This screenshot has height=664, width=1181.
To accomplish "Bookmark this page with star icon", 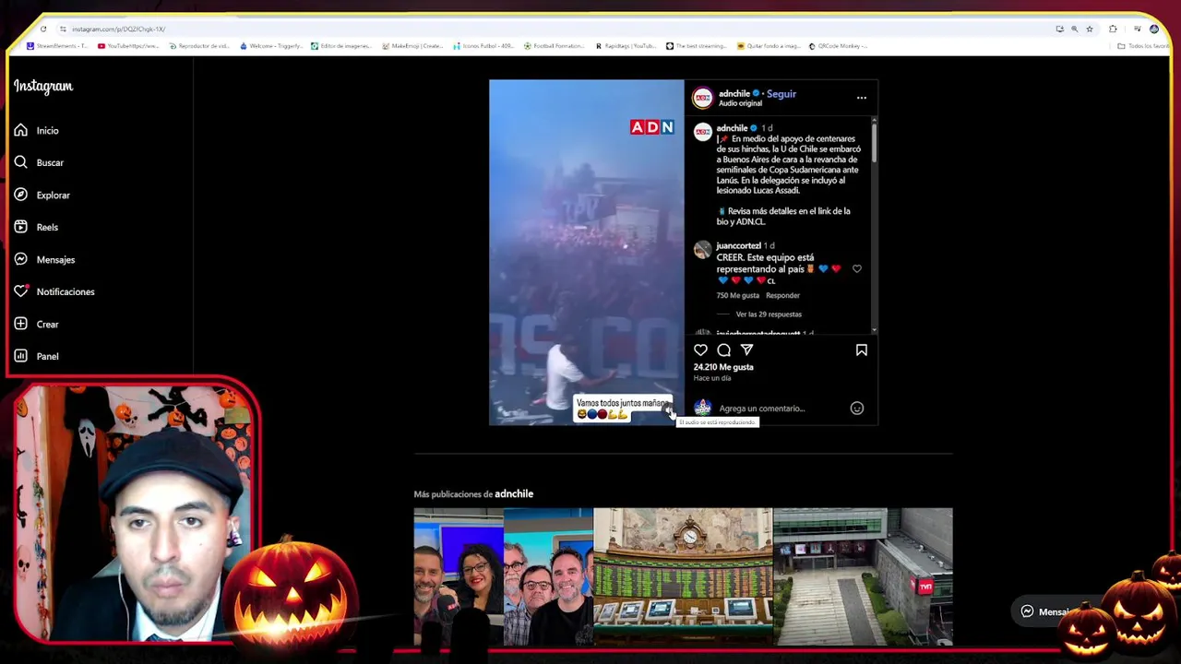I will pos(1090,29).
